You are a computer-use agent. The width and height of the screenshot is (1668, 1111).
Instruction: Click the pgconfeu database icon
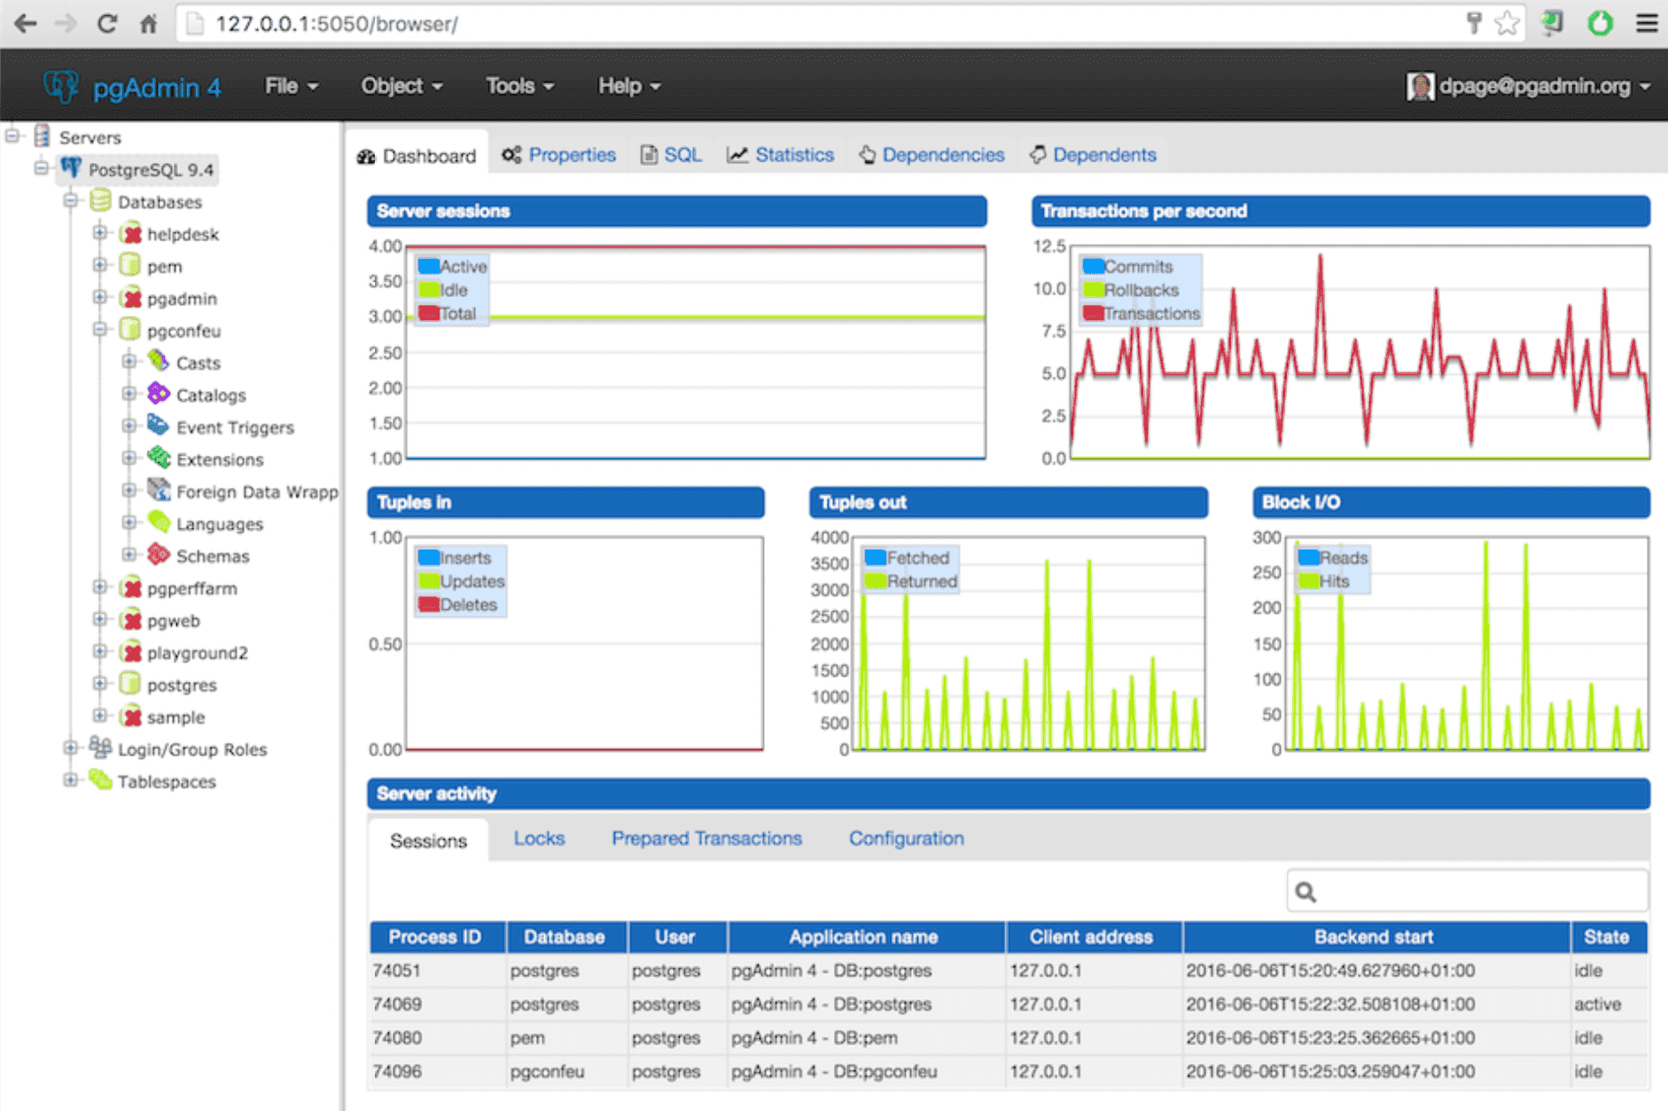[x=130, y=330]
